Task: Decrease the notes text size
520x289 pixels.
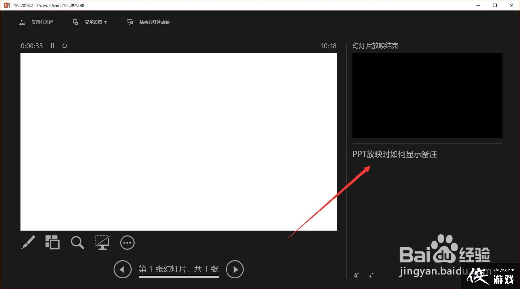Action: coord(370,276)
